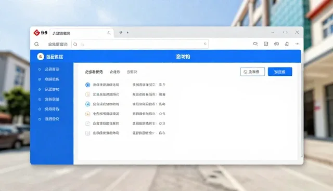Click the restore button beside the window close X
Viewport: 333px width, 191px height.
285,32
